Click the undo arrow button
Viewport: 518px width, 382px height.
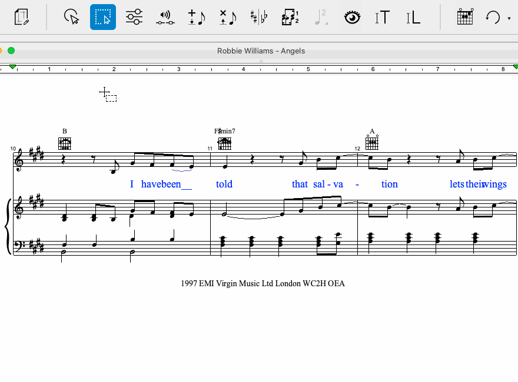492,17
